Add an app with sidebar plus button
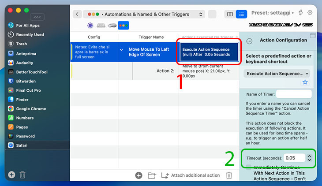 tap(11, 175)
